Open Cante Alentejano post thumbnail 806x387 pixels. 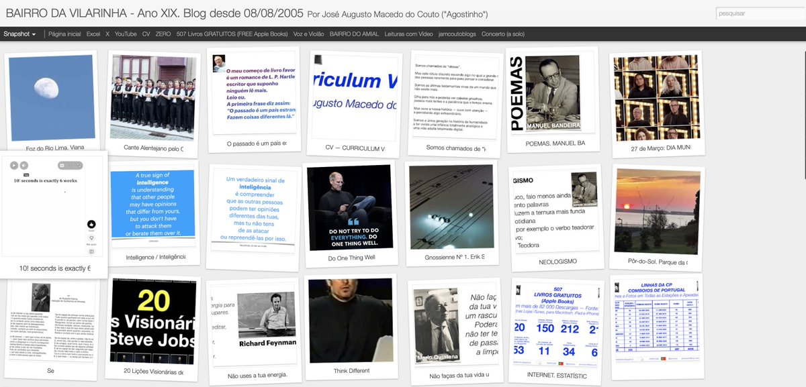coord(153,97)
